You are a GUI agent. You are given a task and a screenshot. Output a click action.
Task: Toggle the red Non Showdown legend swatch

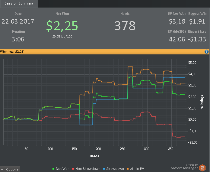(x=73, y=169)
